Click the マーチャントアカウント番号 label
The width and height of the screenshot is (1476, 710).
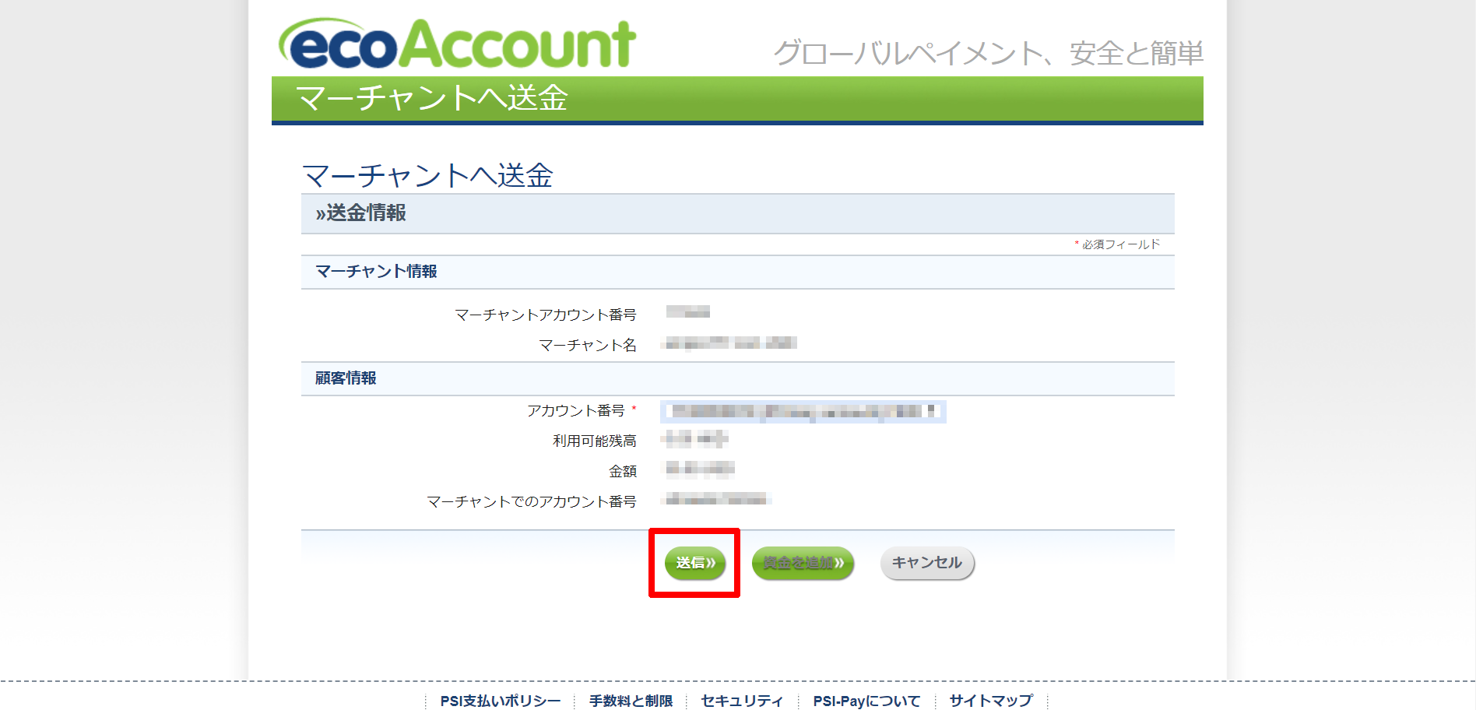[x=546, y=315]
